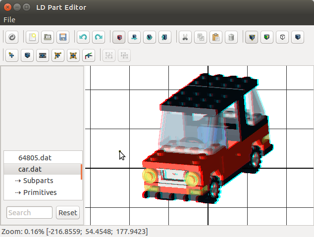Copy selection with the copy icon
The width and height of the screenshot is (314, 237).
point(201,37)
